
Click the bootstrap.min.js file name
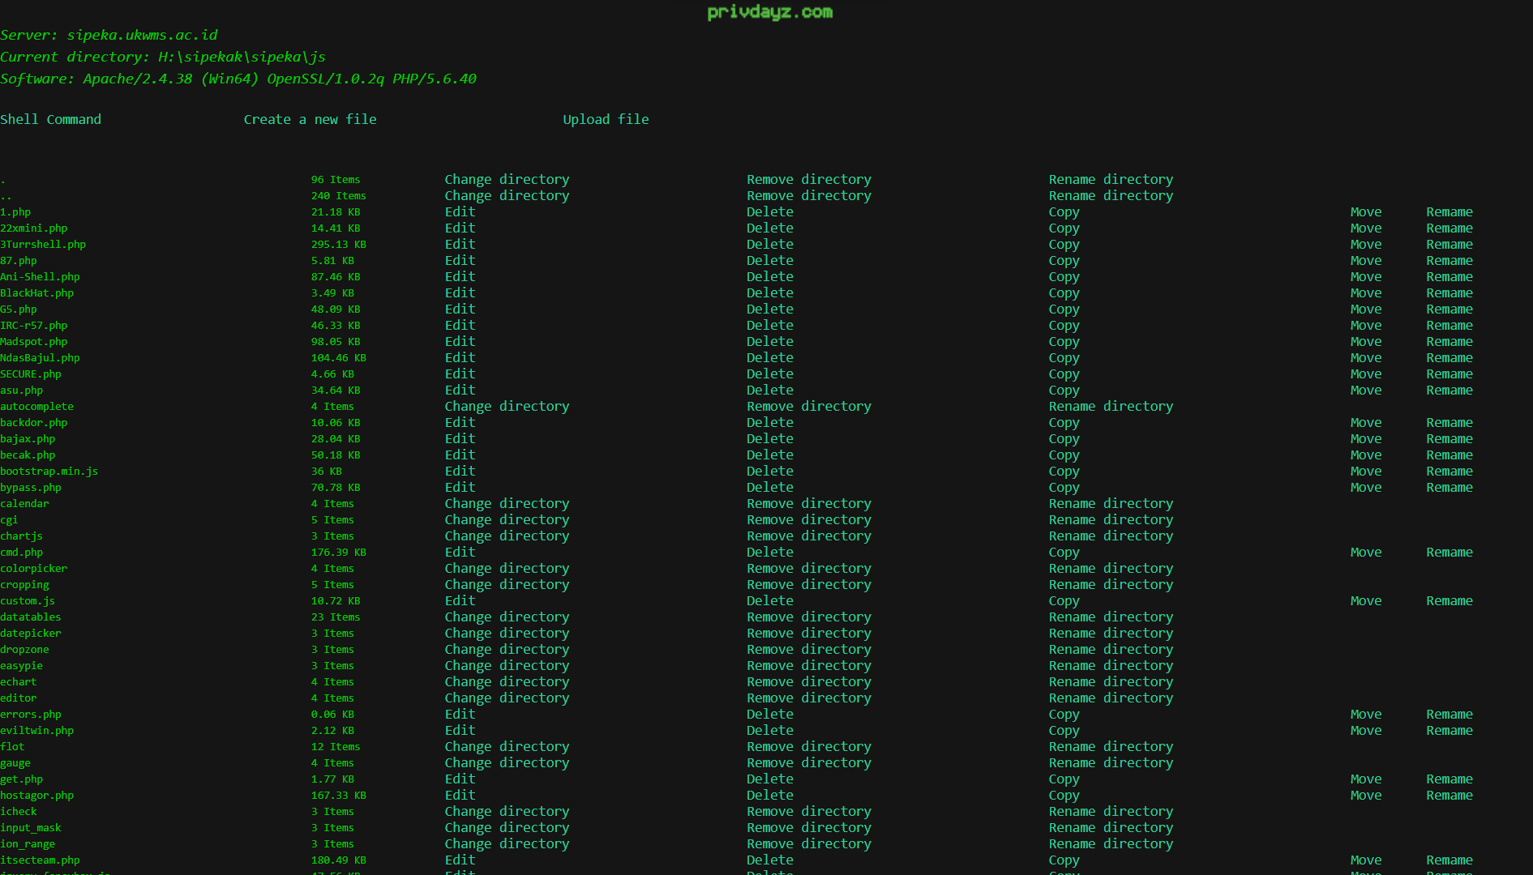(x=49, y=471)
